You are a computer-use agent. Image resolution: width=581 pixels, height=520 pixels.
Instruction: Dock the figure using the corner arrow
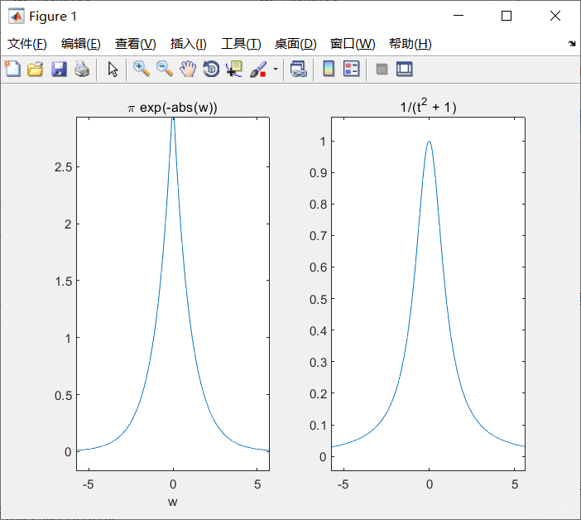click(x=572, y=43)
